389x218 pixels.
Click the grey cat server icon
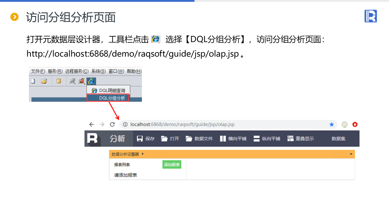click(x=73, y=81)
